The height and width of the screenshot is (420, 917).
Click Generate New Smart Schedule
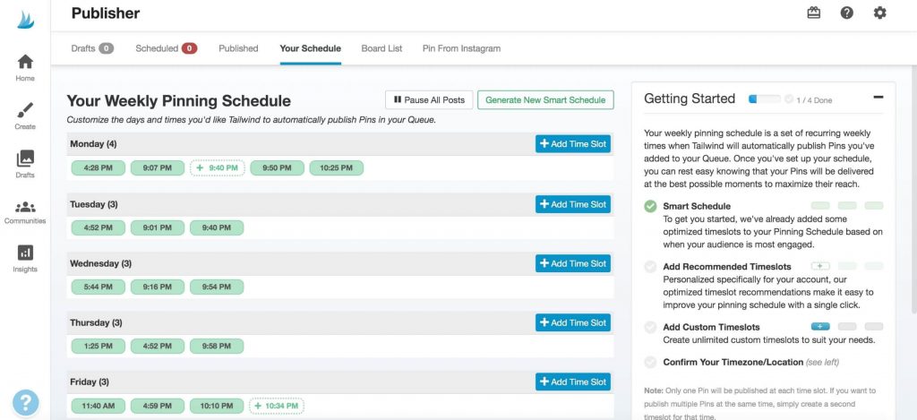tap(545, 100)
